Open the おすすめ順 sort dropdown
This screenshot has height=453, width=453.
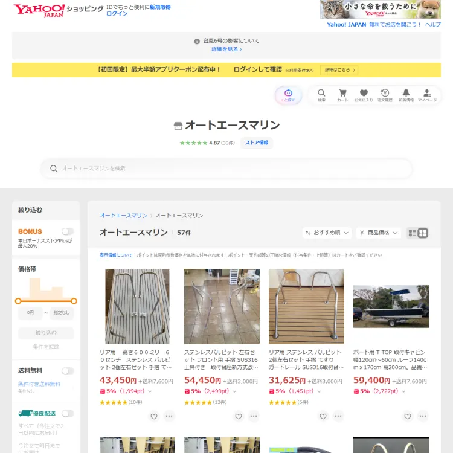click(327, 233)
